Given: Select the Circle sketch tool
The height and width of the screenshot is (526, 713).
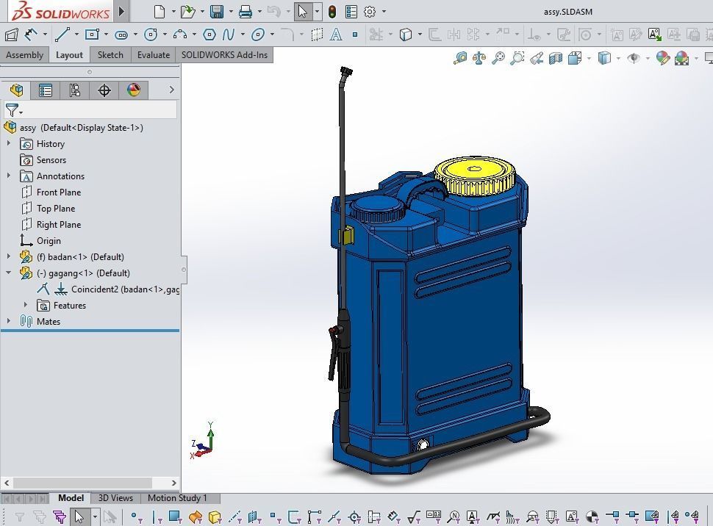Looking at the screenshot, I should coord(151,35).
